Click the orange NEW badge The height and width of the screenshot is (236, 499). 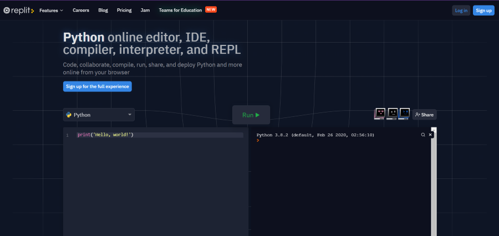click(211, 9)
